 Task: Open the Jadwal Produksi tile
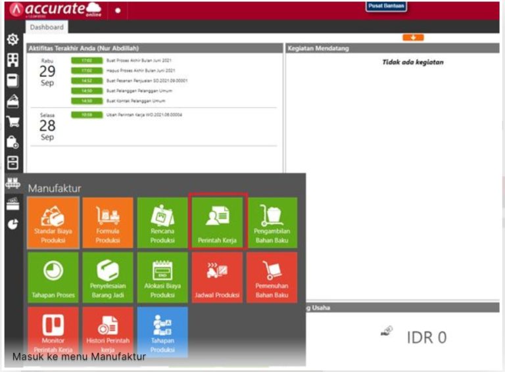[218, 277]
